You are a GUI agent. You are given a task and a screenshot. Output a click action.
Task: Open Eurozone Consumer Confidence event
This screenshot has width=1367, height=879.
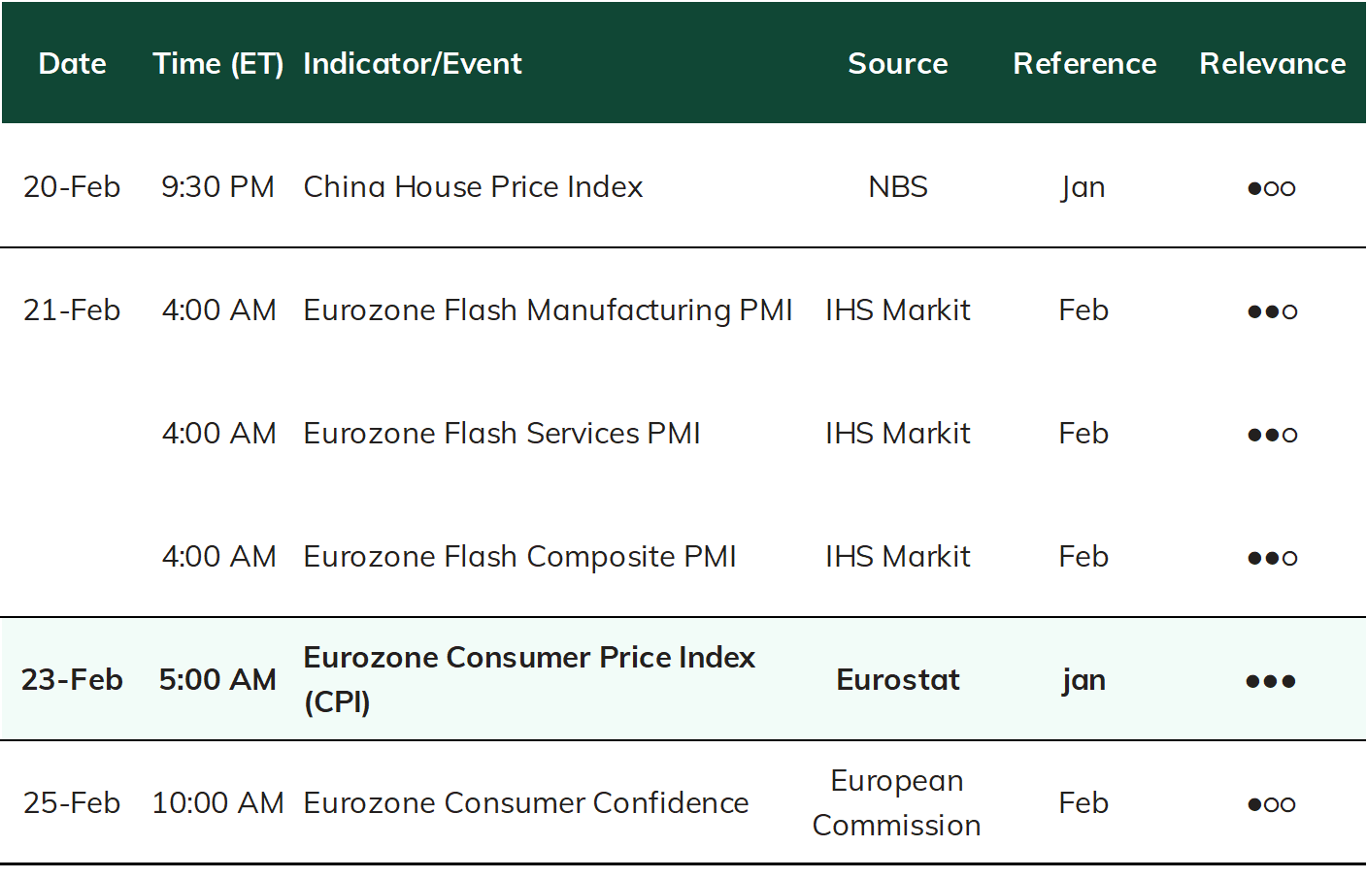click(525, 803)
